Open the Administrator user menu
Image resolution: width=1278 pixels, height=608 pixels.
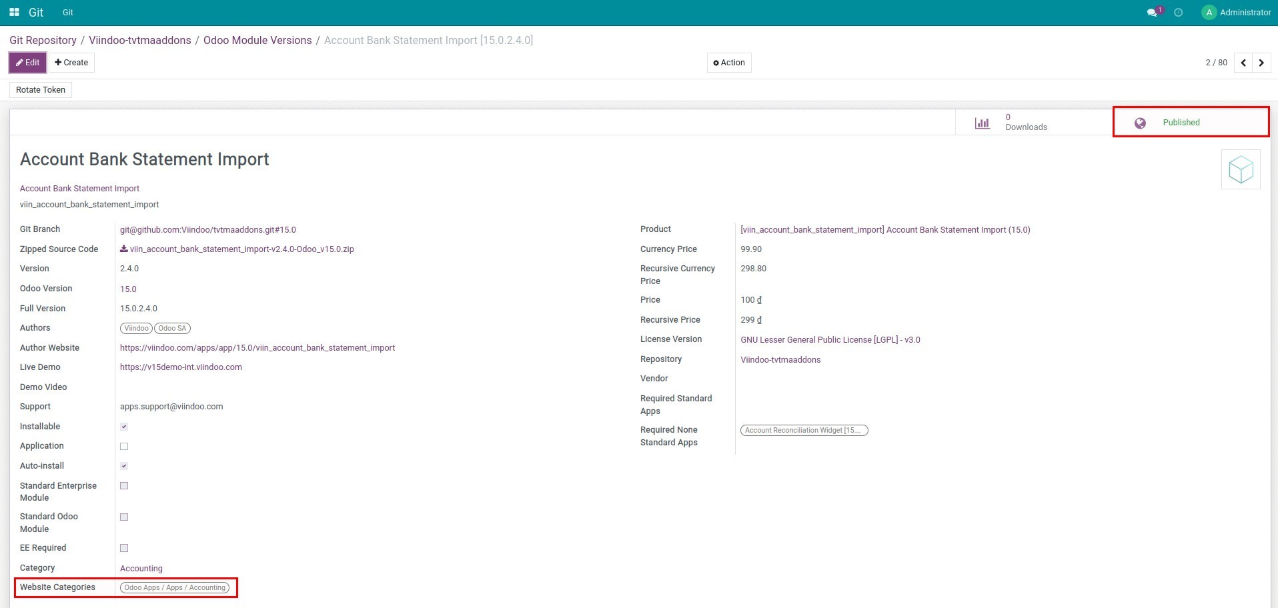pyautogui.click(x=1236, y=13)
